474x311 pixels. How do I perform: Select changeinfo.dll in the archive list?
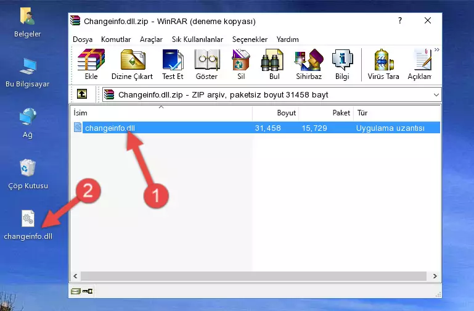click(x=256, y=128)
